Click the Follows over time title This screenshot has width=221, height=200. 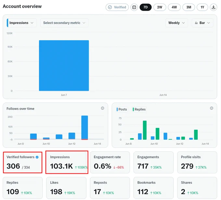20,109
